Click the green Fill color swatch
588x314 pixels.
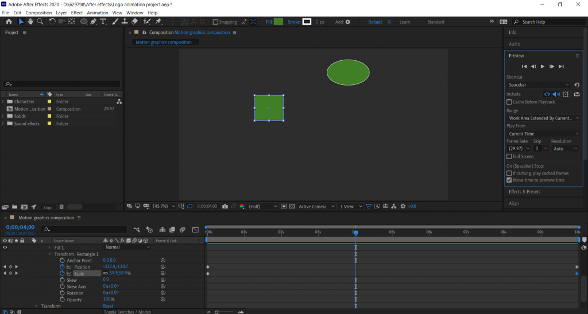tap(278, 22)
